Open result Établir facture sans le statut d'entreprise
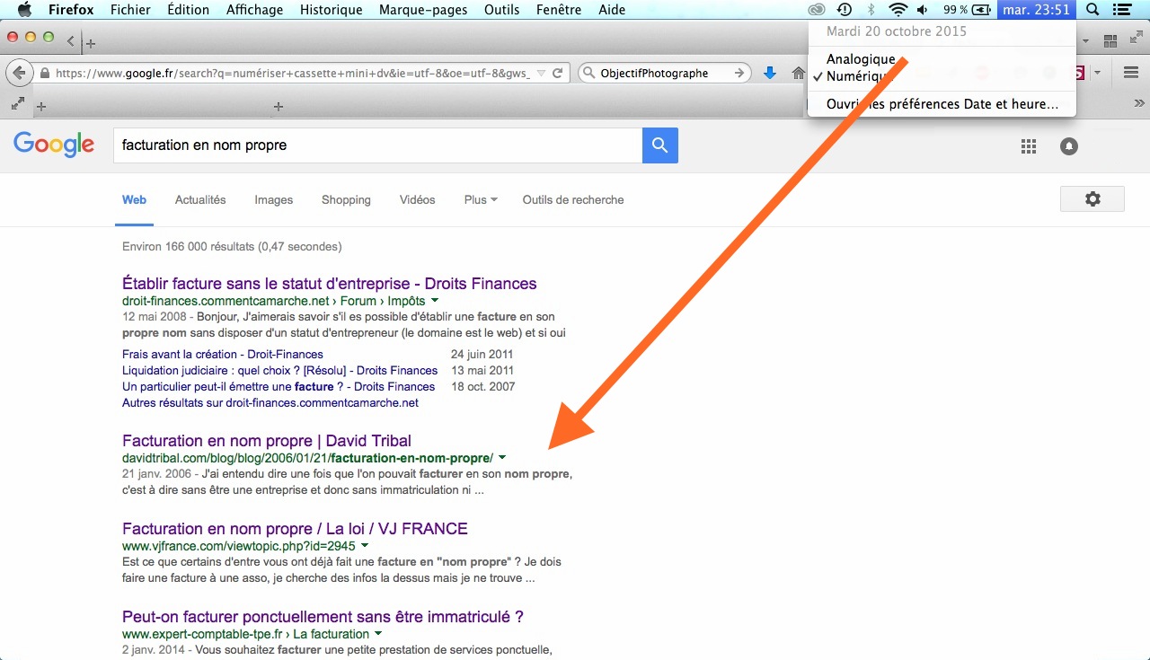 tap(329, 284)
